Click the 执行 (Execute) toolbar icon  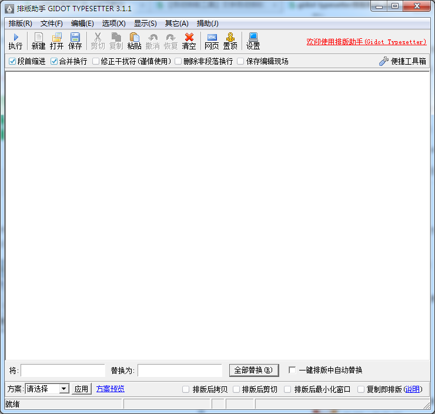(x=15, y=41)
